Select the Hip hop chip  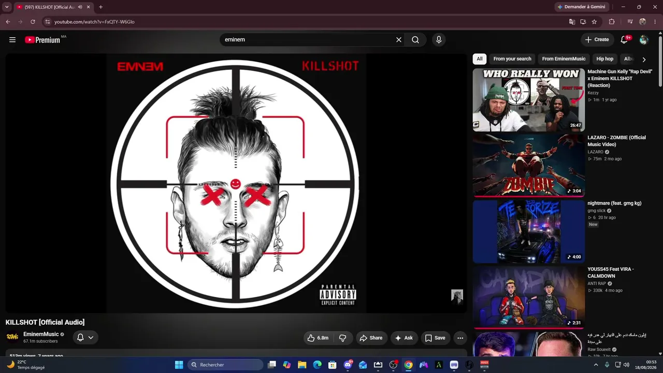point(604,59)
